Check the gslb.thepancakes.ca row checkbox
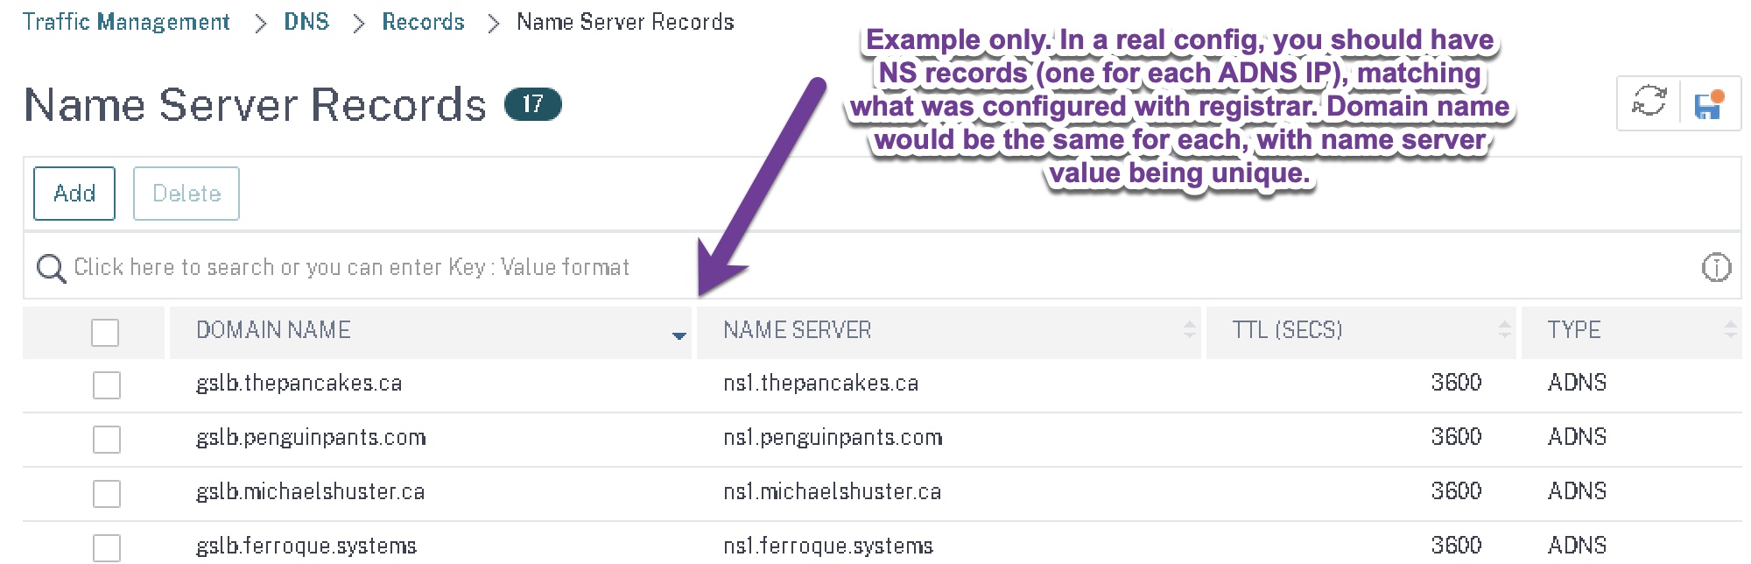This screenshot has width=1751, height=564. pyautogui.click(x=107, y=385)
